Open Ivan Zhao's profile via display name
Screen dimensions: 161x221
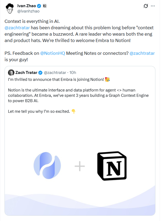[27, 6]
